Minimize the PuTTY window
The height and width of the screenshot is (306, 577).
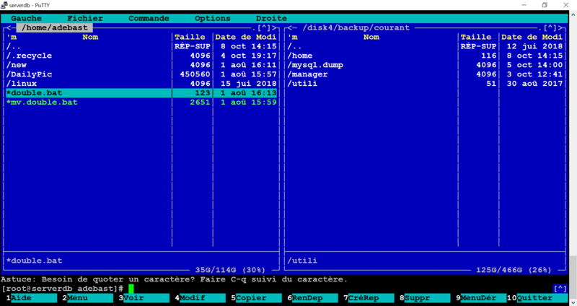(x=524, y=5)
